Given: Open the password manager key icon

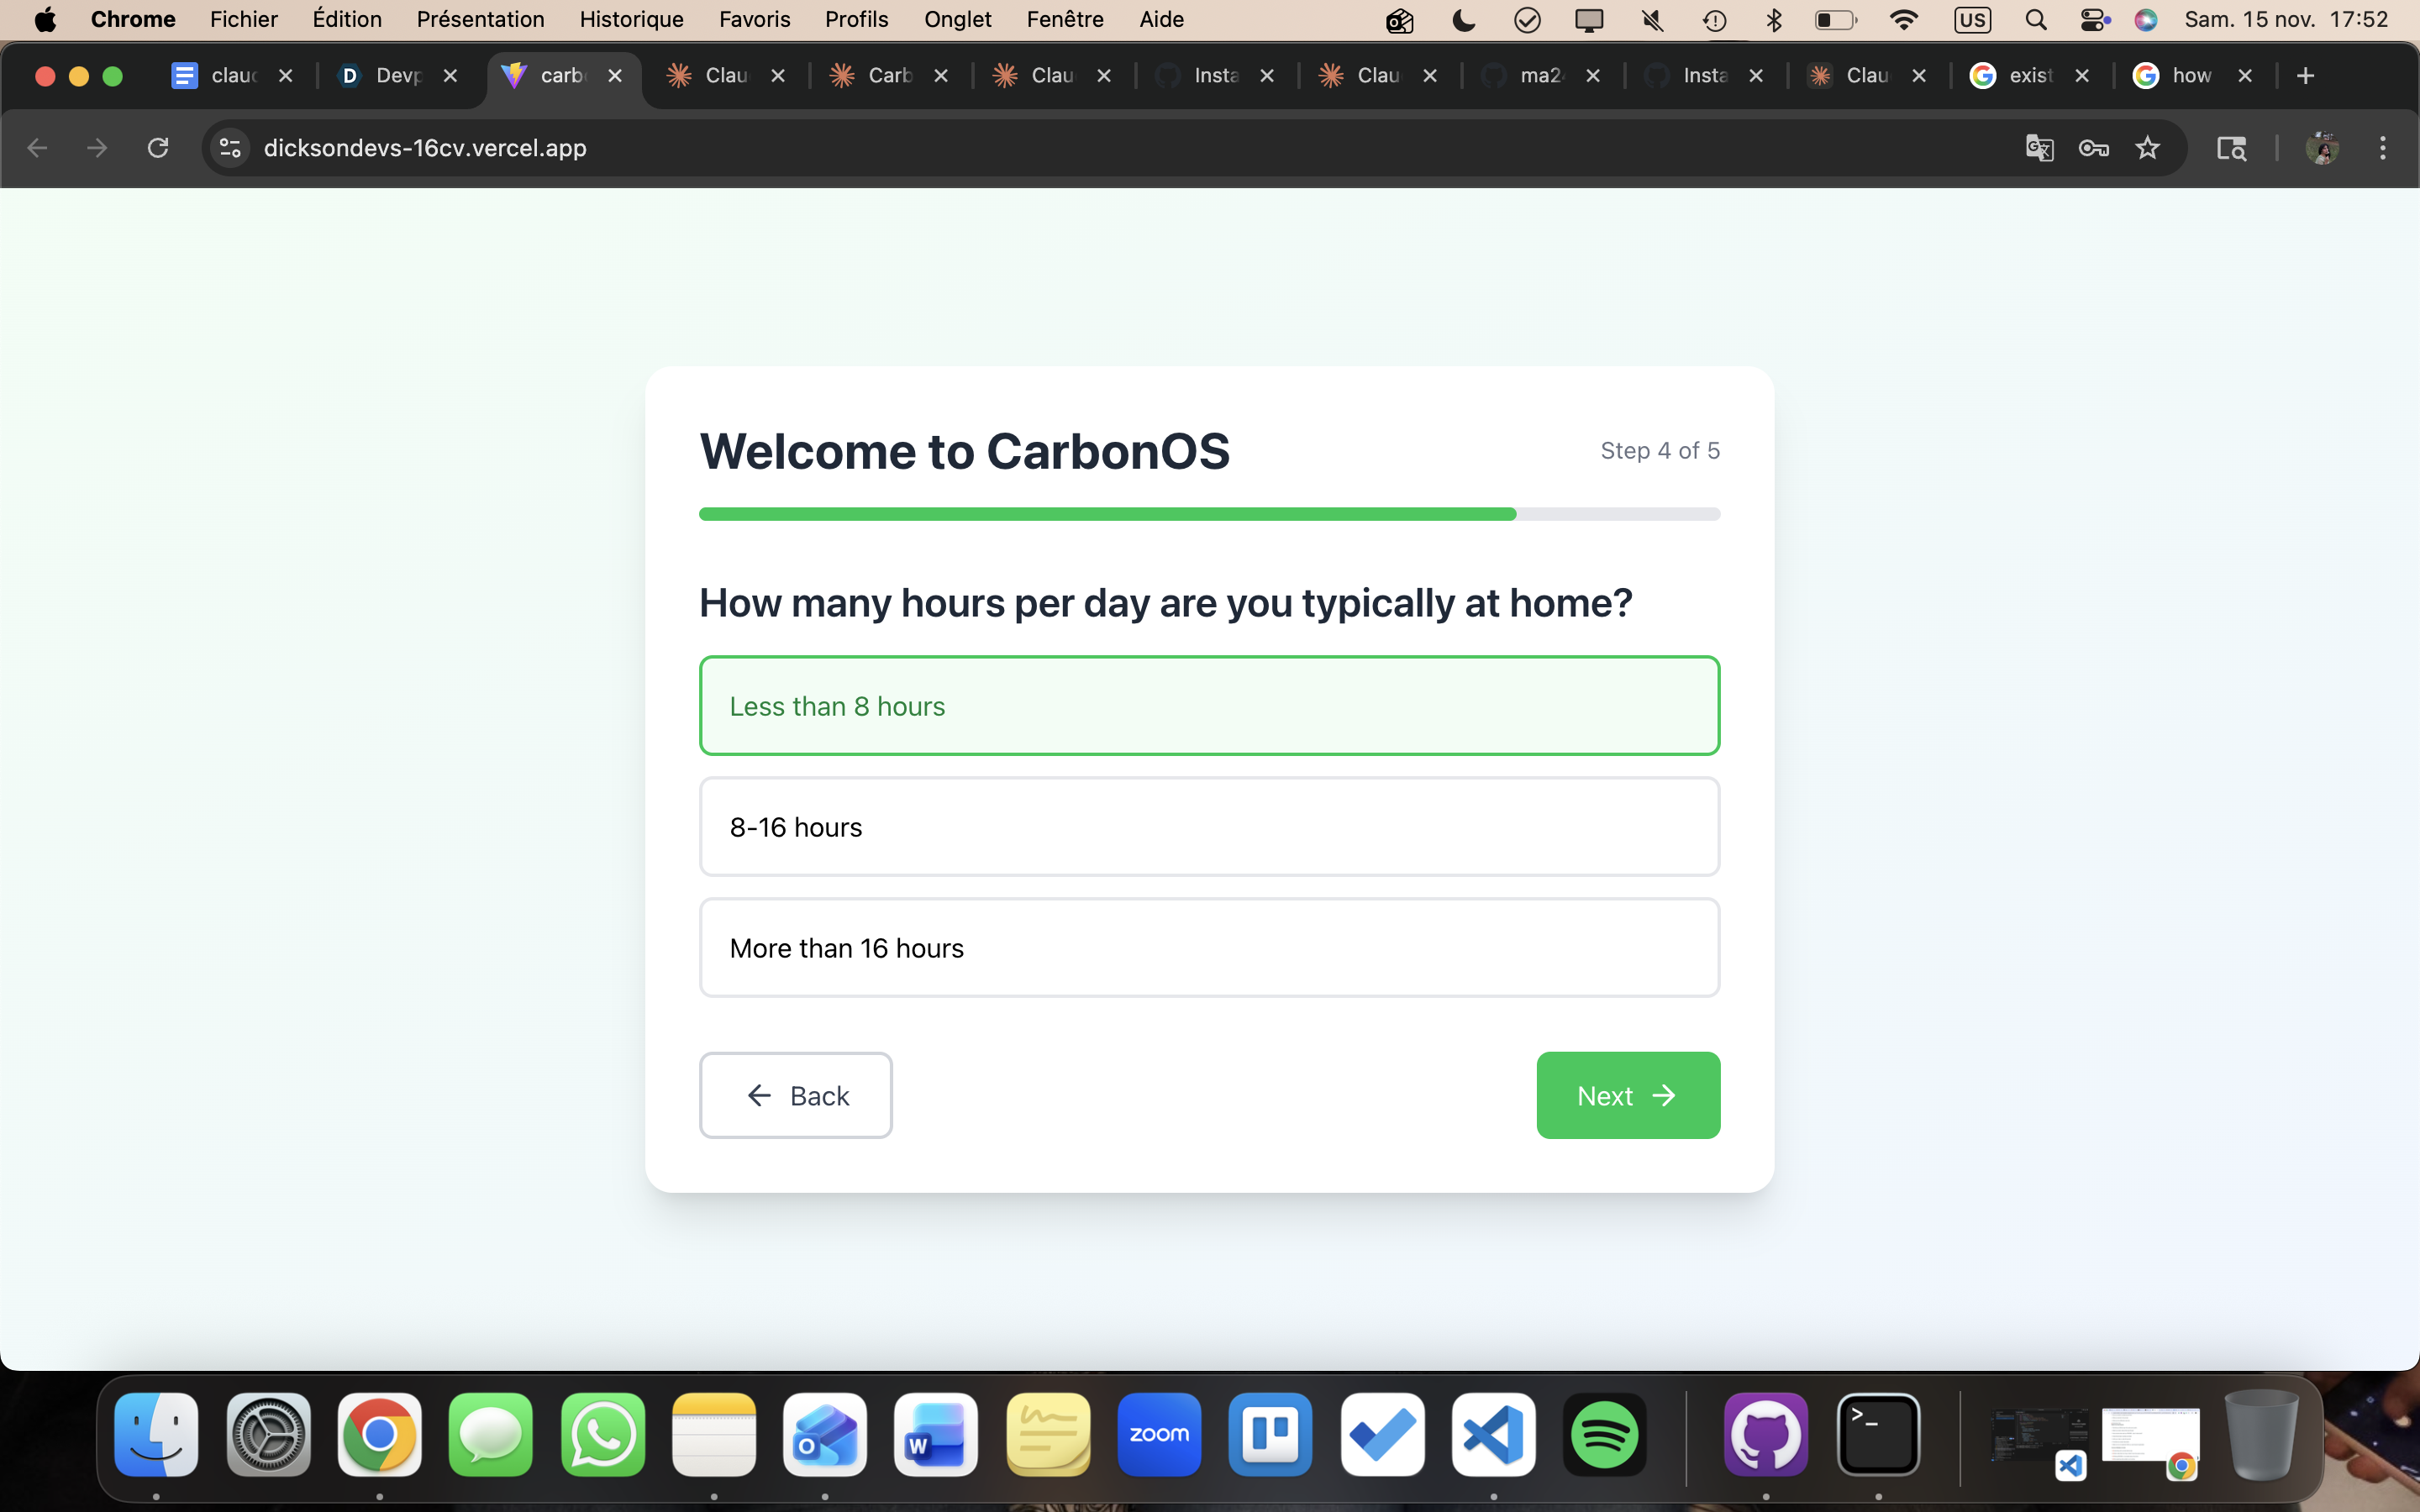Looking at the screenshot, I should pos(2093,148).
